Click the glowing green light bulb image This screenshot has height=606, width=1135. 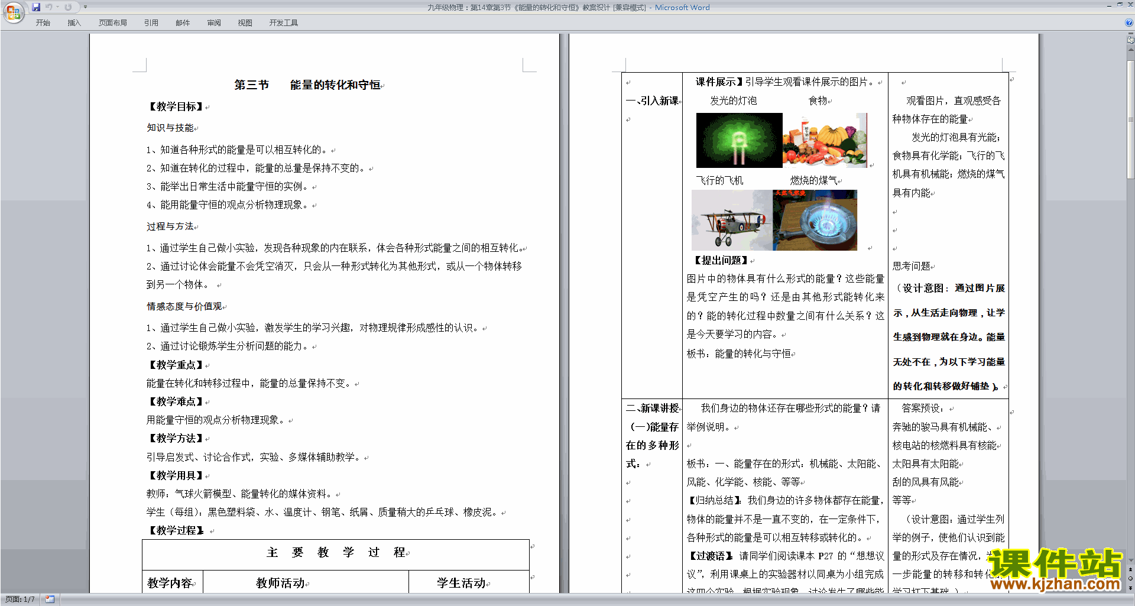739,141
